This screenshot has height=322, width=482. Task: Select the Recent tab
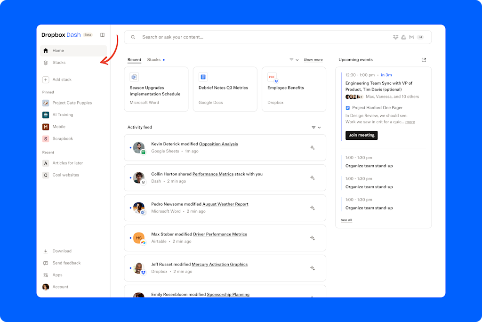[134, 60]
